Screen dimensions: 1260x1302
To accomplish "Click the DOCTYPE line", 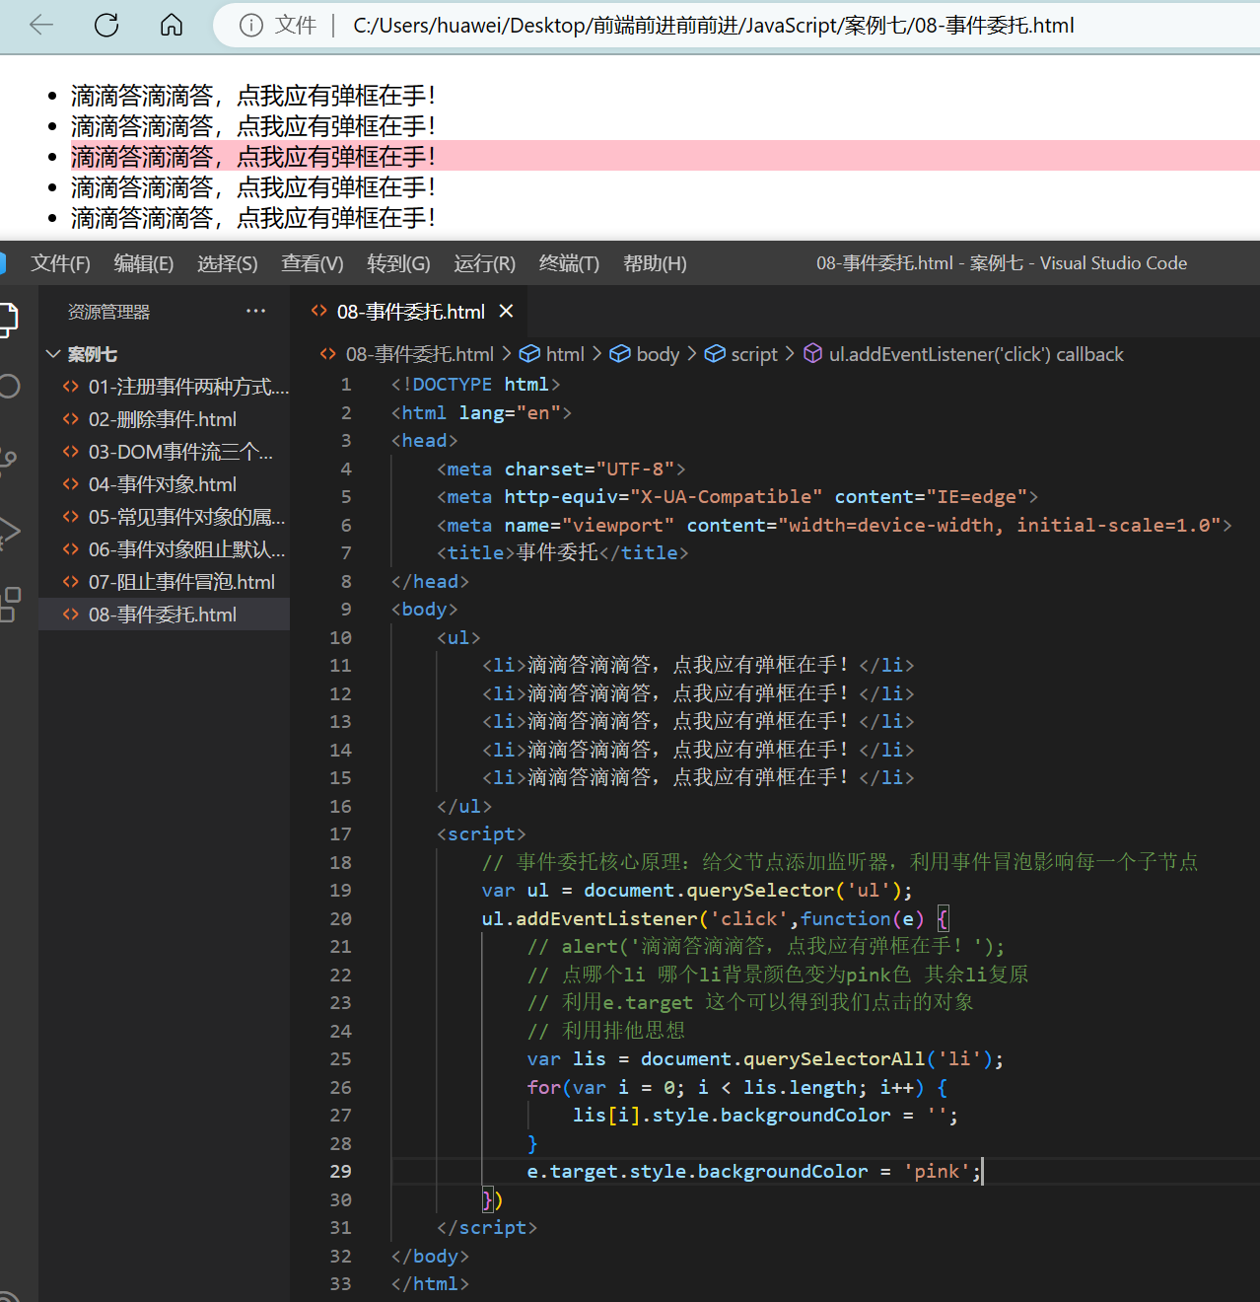I will (x=475, y=384).
